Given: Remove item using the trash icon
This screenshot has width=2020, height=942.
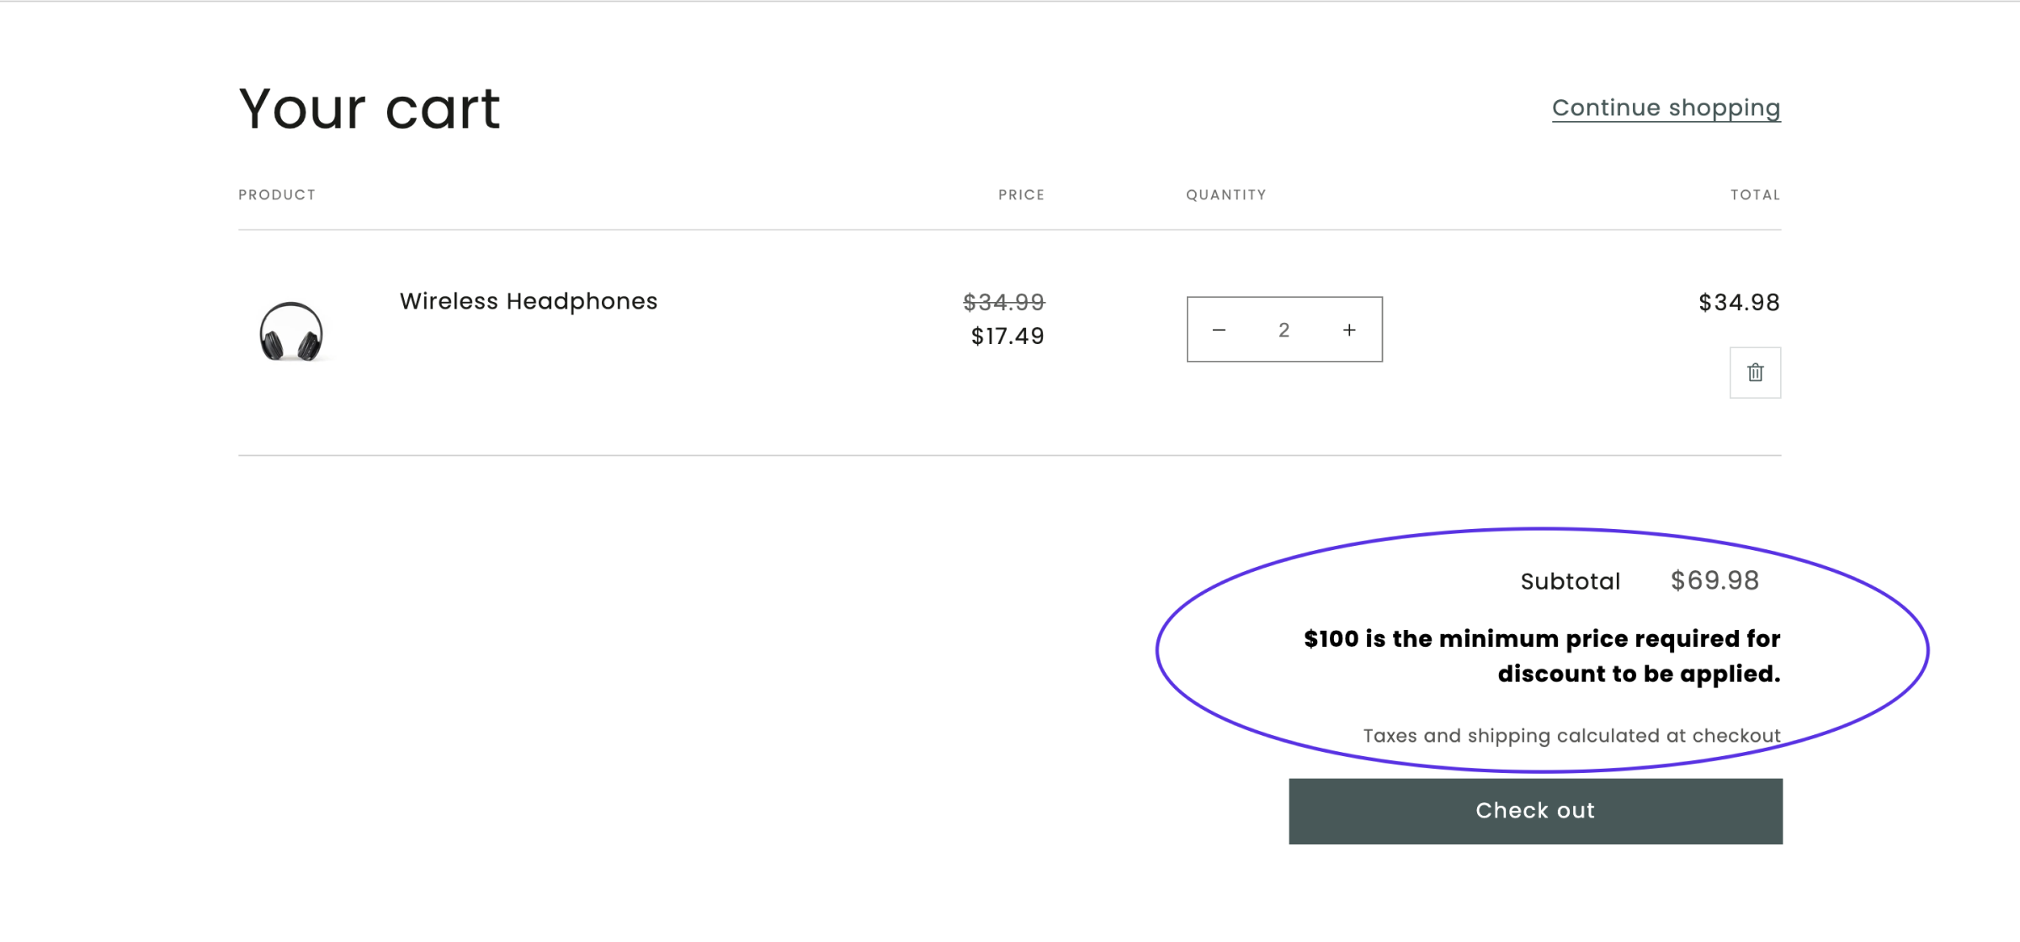Looking at the screenshot, I should pos(1755,373).
